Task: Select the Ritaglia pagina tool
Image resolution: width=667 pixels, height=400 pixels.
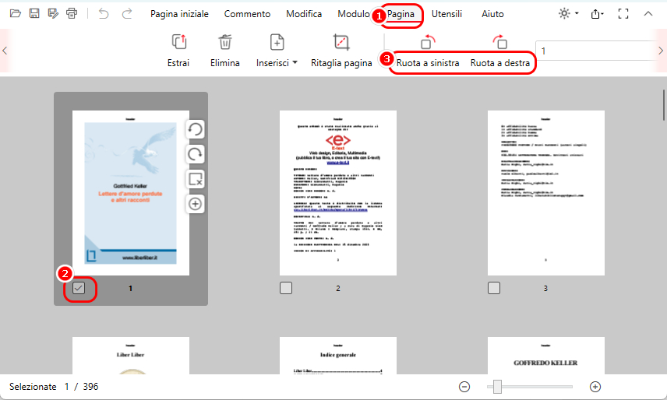Action: pyautogui.click(x=341, y=51)
